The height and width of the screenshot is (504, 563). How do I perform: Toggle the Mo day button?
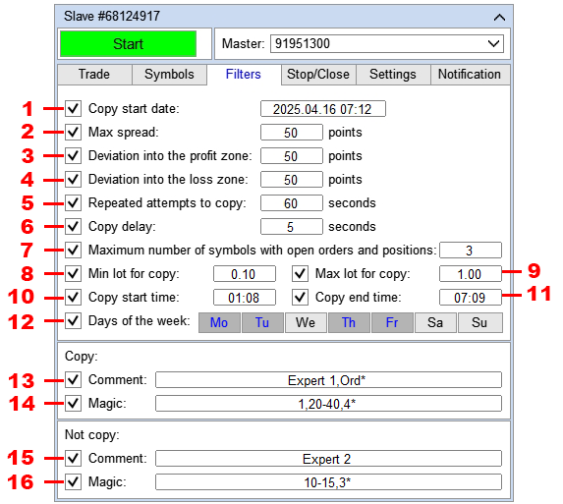219,322
